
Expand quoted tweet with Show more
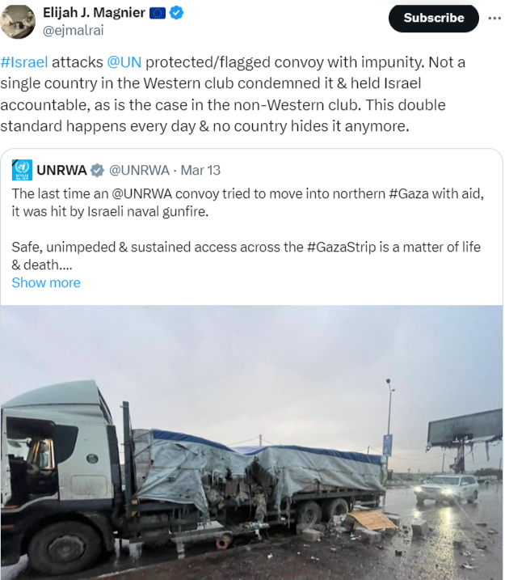[46, 282]
